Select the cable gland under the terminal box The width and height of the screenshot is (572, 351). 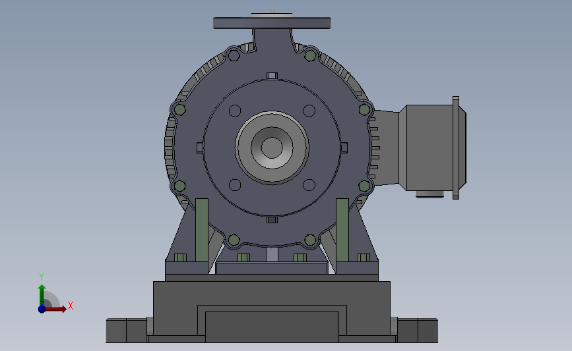(429, 194)
